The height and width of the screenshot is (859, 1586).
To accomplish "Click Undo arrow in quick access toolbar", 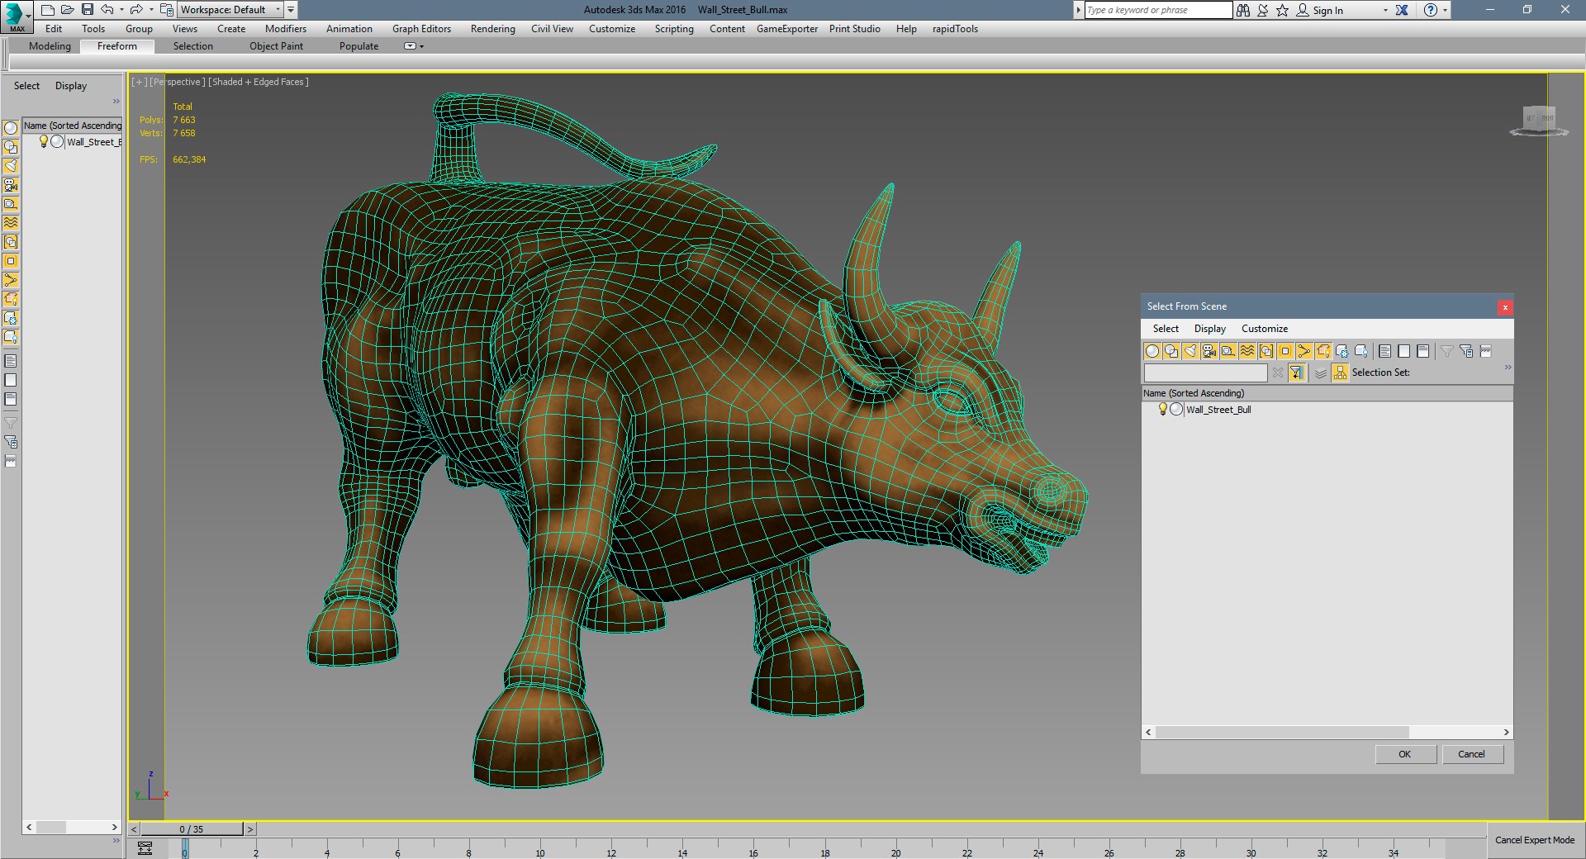I will tap(107, 10).
